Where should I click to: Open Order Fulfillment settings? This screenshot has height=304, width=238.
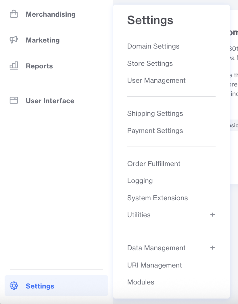154,163
